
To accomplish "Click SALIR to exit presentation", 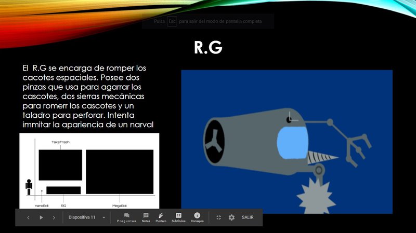I will pos(248,217).
